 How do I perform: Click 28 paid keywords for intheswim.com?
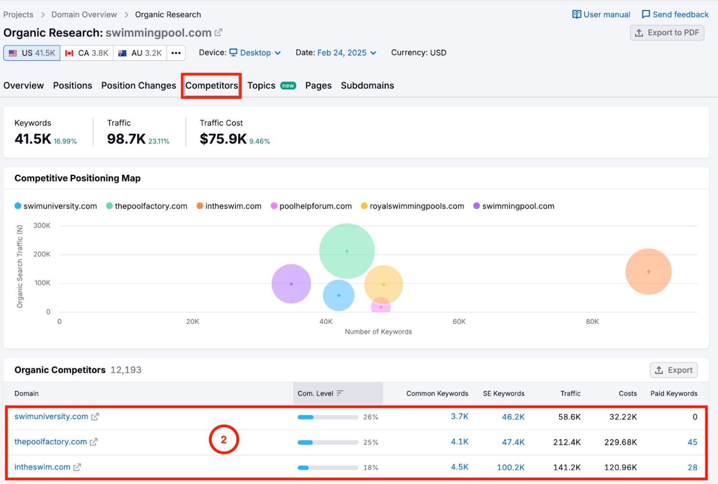tap(692, 467)
